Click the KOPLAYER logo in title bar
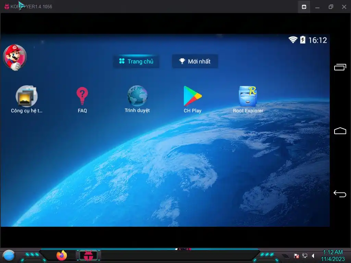Viewport: 351px width, 263px height. point(7,7)
